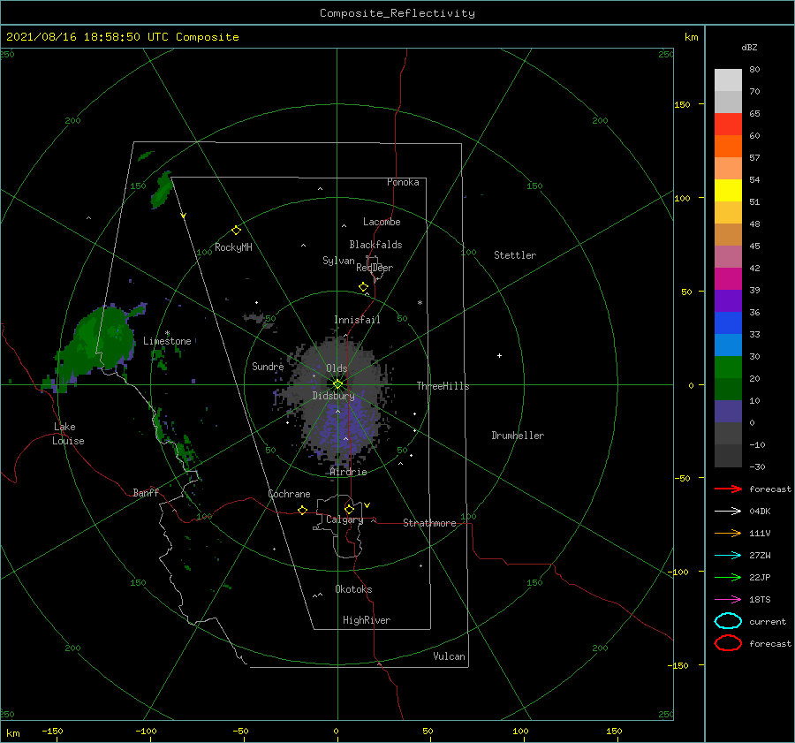Image resolution: width=795 pixels, height=743 pixels.
Task: Select the yellow 54 dBZ color swatch
Action: point(728,190)
